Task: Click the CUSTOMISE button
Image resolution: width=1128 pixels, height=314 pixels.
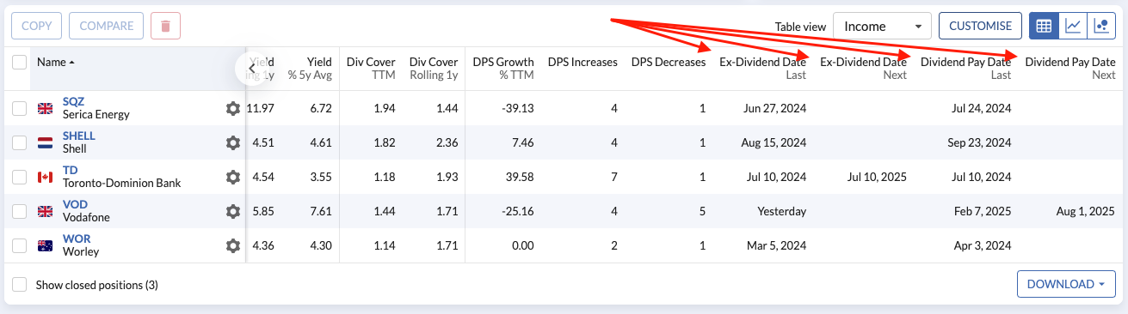Action: pos(980,26)
